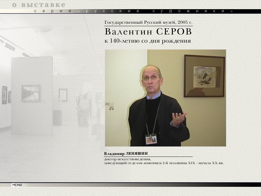Click the Владимир ЛЕНЯШИН name caption
Screen dimensions: 261x196
coord(126,154)
